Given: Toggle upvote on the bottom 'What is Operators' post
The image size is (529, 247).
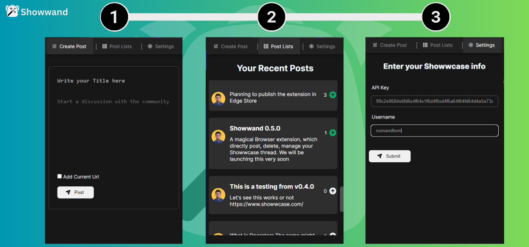Looking at the screenshot, I should click(x=332, y=235).
